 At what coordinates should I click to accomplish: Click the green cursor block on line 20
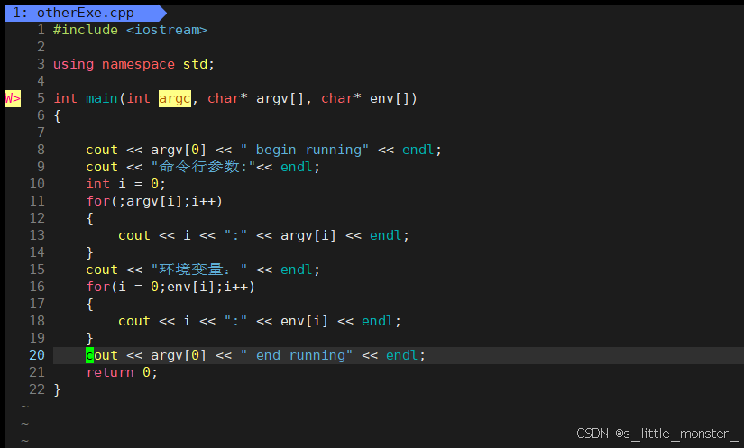coord(89,355)
